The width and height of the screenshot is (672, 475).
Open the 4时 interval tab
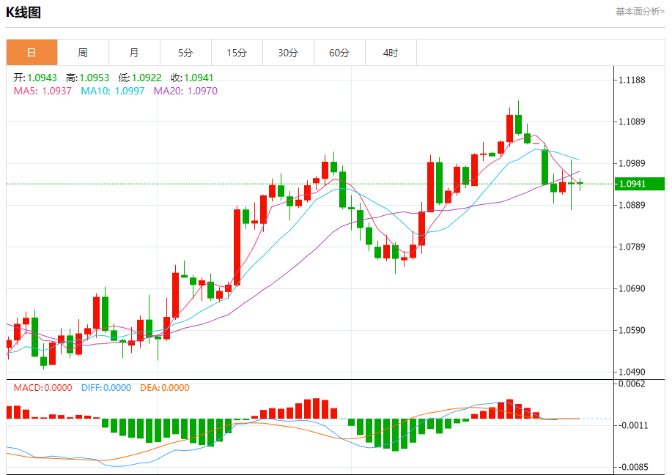[391, 53]
